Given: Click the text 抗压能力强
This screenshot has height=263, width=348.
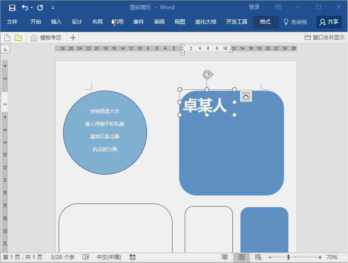Looking at the screenshot, I should (x=105, y=149).
